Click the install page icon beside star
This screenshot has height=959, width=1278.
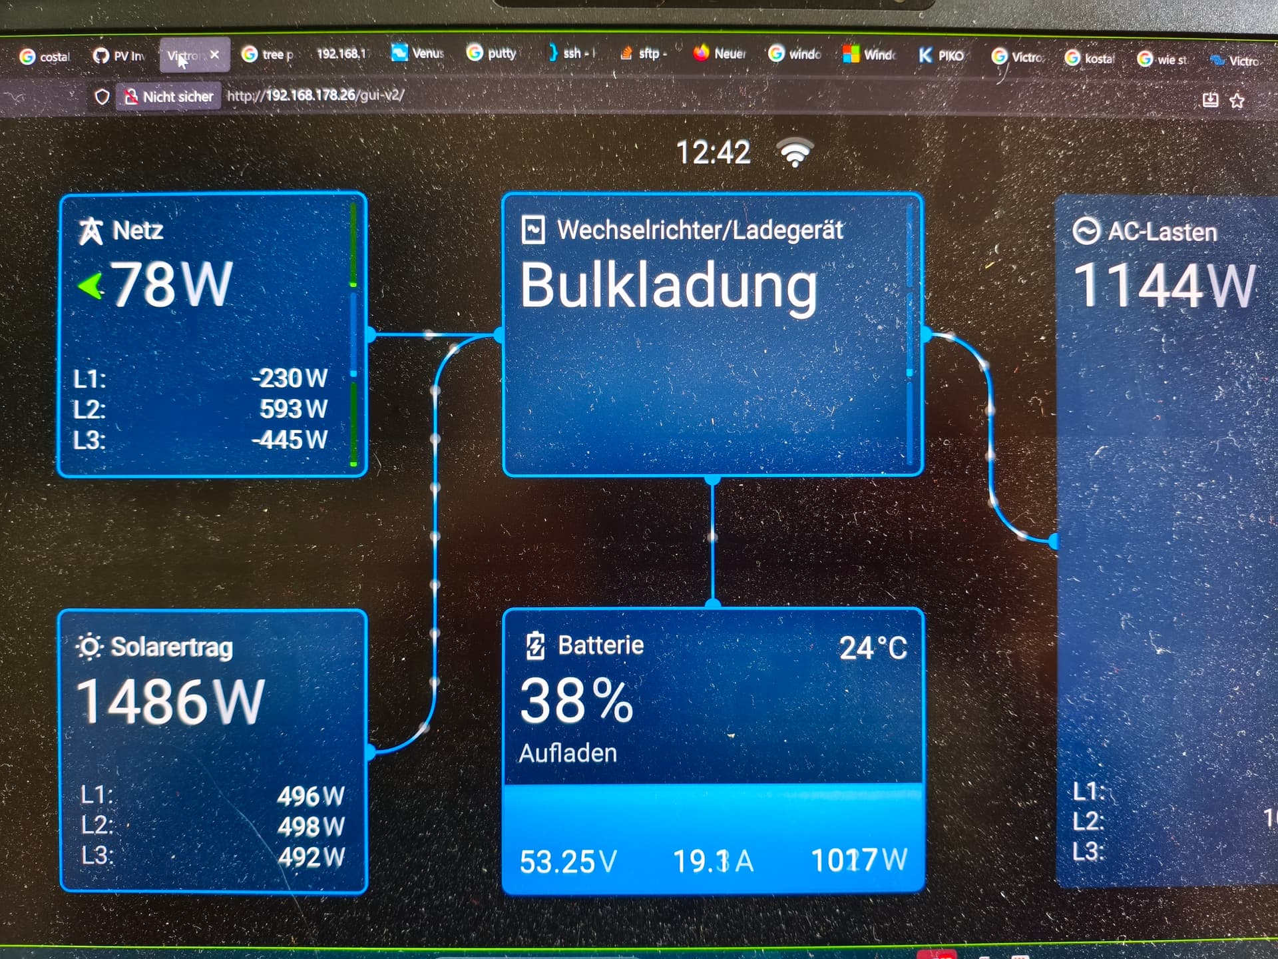coord(1210,101)
